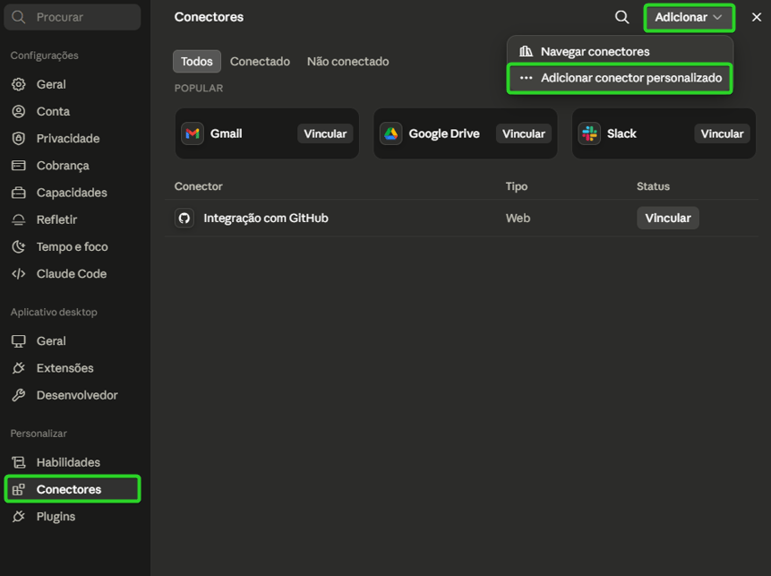Open Claude Code settings
The height and width of the screenshot is (576, 771).
pos(73,273)
